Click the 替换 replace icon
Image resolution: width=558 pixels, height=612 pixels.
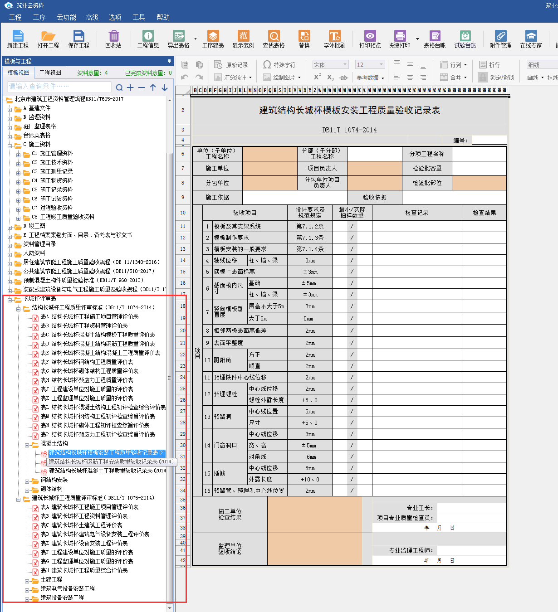point(304,39)
